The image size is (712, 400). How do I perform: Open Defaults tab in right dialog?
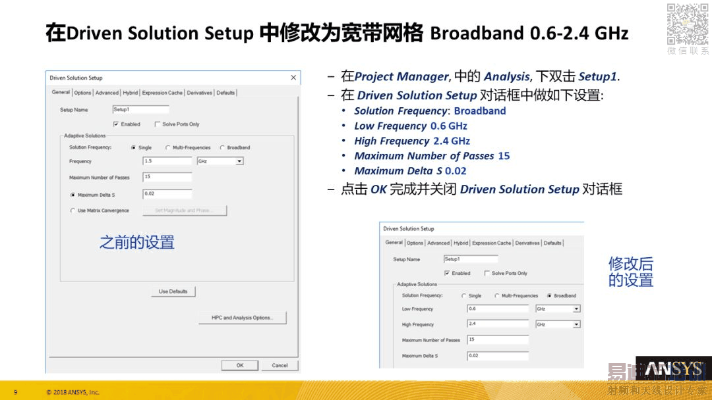(x=552, y=243)
